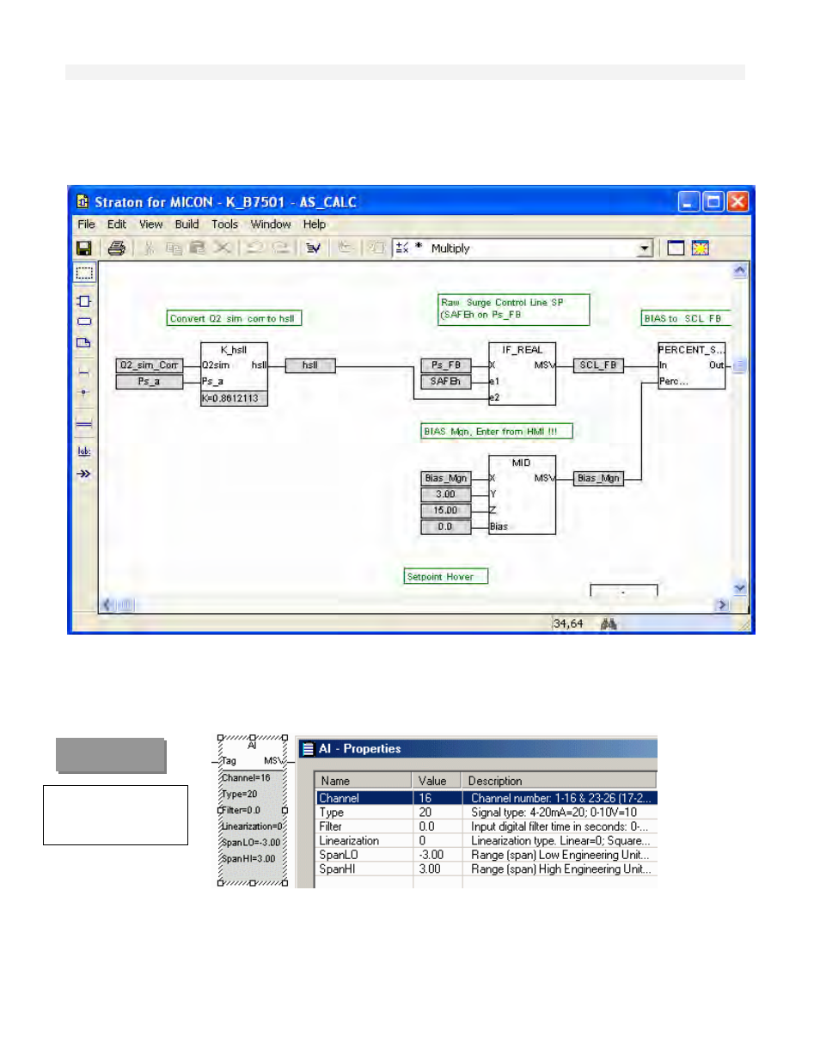Select the Ps_a input variable box
Viewport: 820px width, 1062px height.
(150, 382)
